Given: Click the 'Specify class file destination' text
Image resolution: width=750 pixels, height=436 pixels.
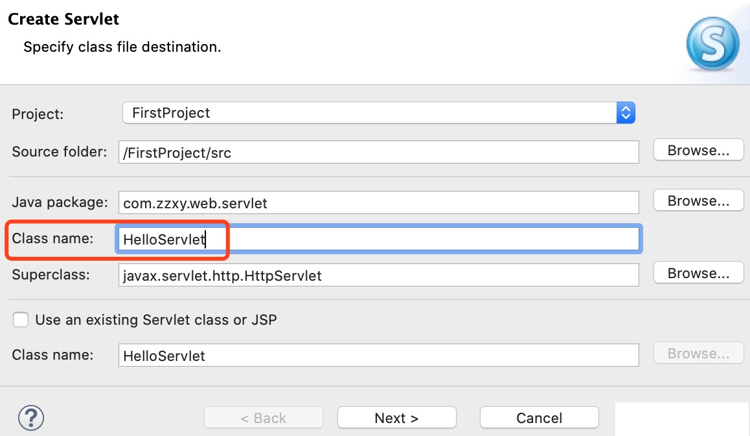Looking at the screenshot, I should 122,47.
